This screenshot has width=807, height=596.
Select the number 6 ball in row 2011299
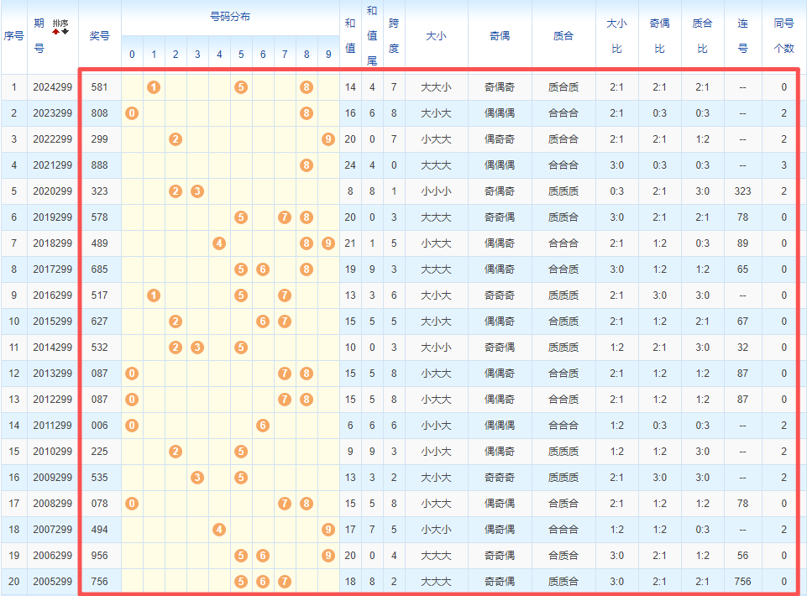[263, 426]
